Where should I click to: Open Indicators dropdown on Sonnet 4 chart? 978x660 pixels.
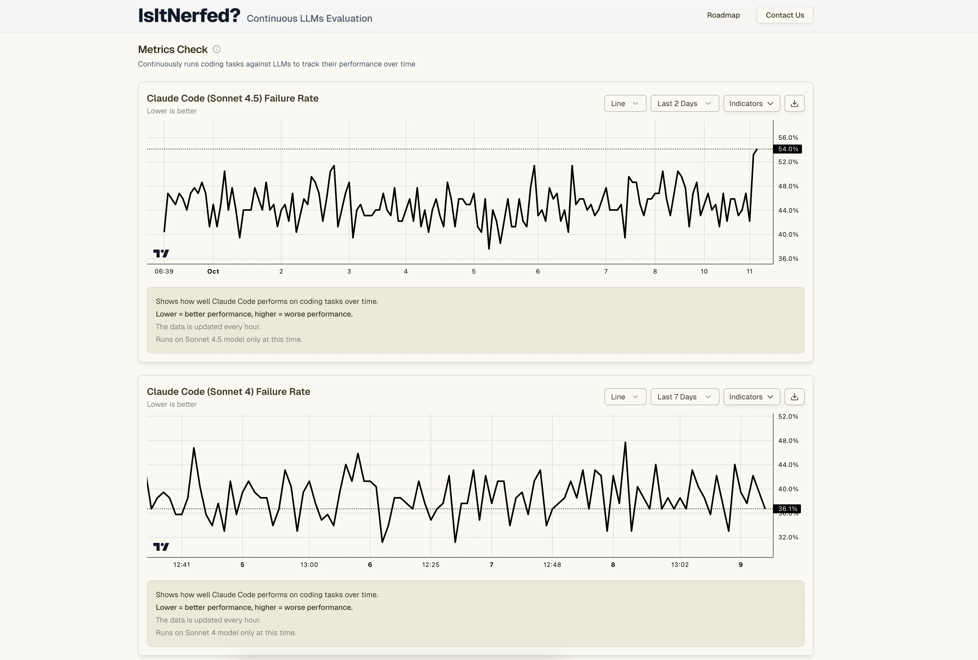751,397
